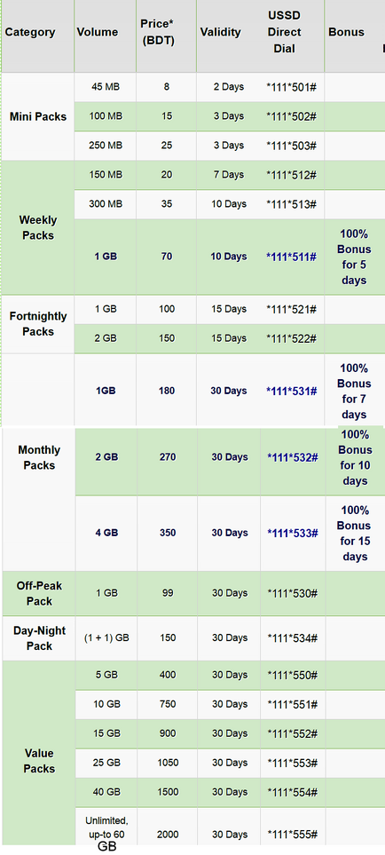Click the 45 MB volume cell

[106, 87]
